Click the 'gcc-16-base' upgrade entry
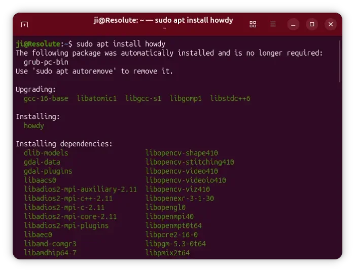The width and height of the screenshot is (355, 272). coord(46,98)
